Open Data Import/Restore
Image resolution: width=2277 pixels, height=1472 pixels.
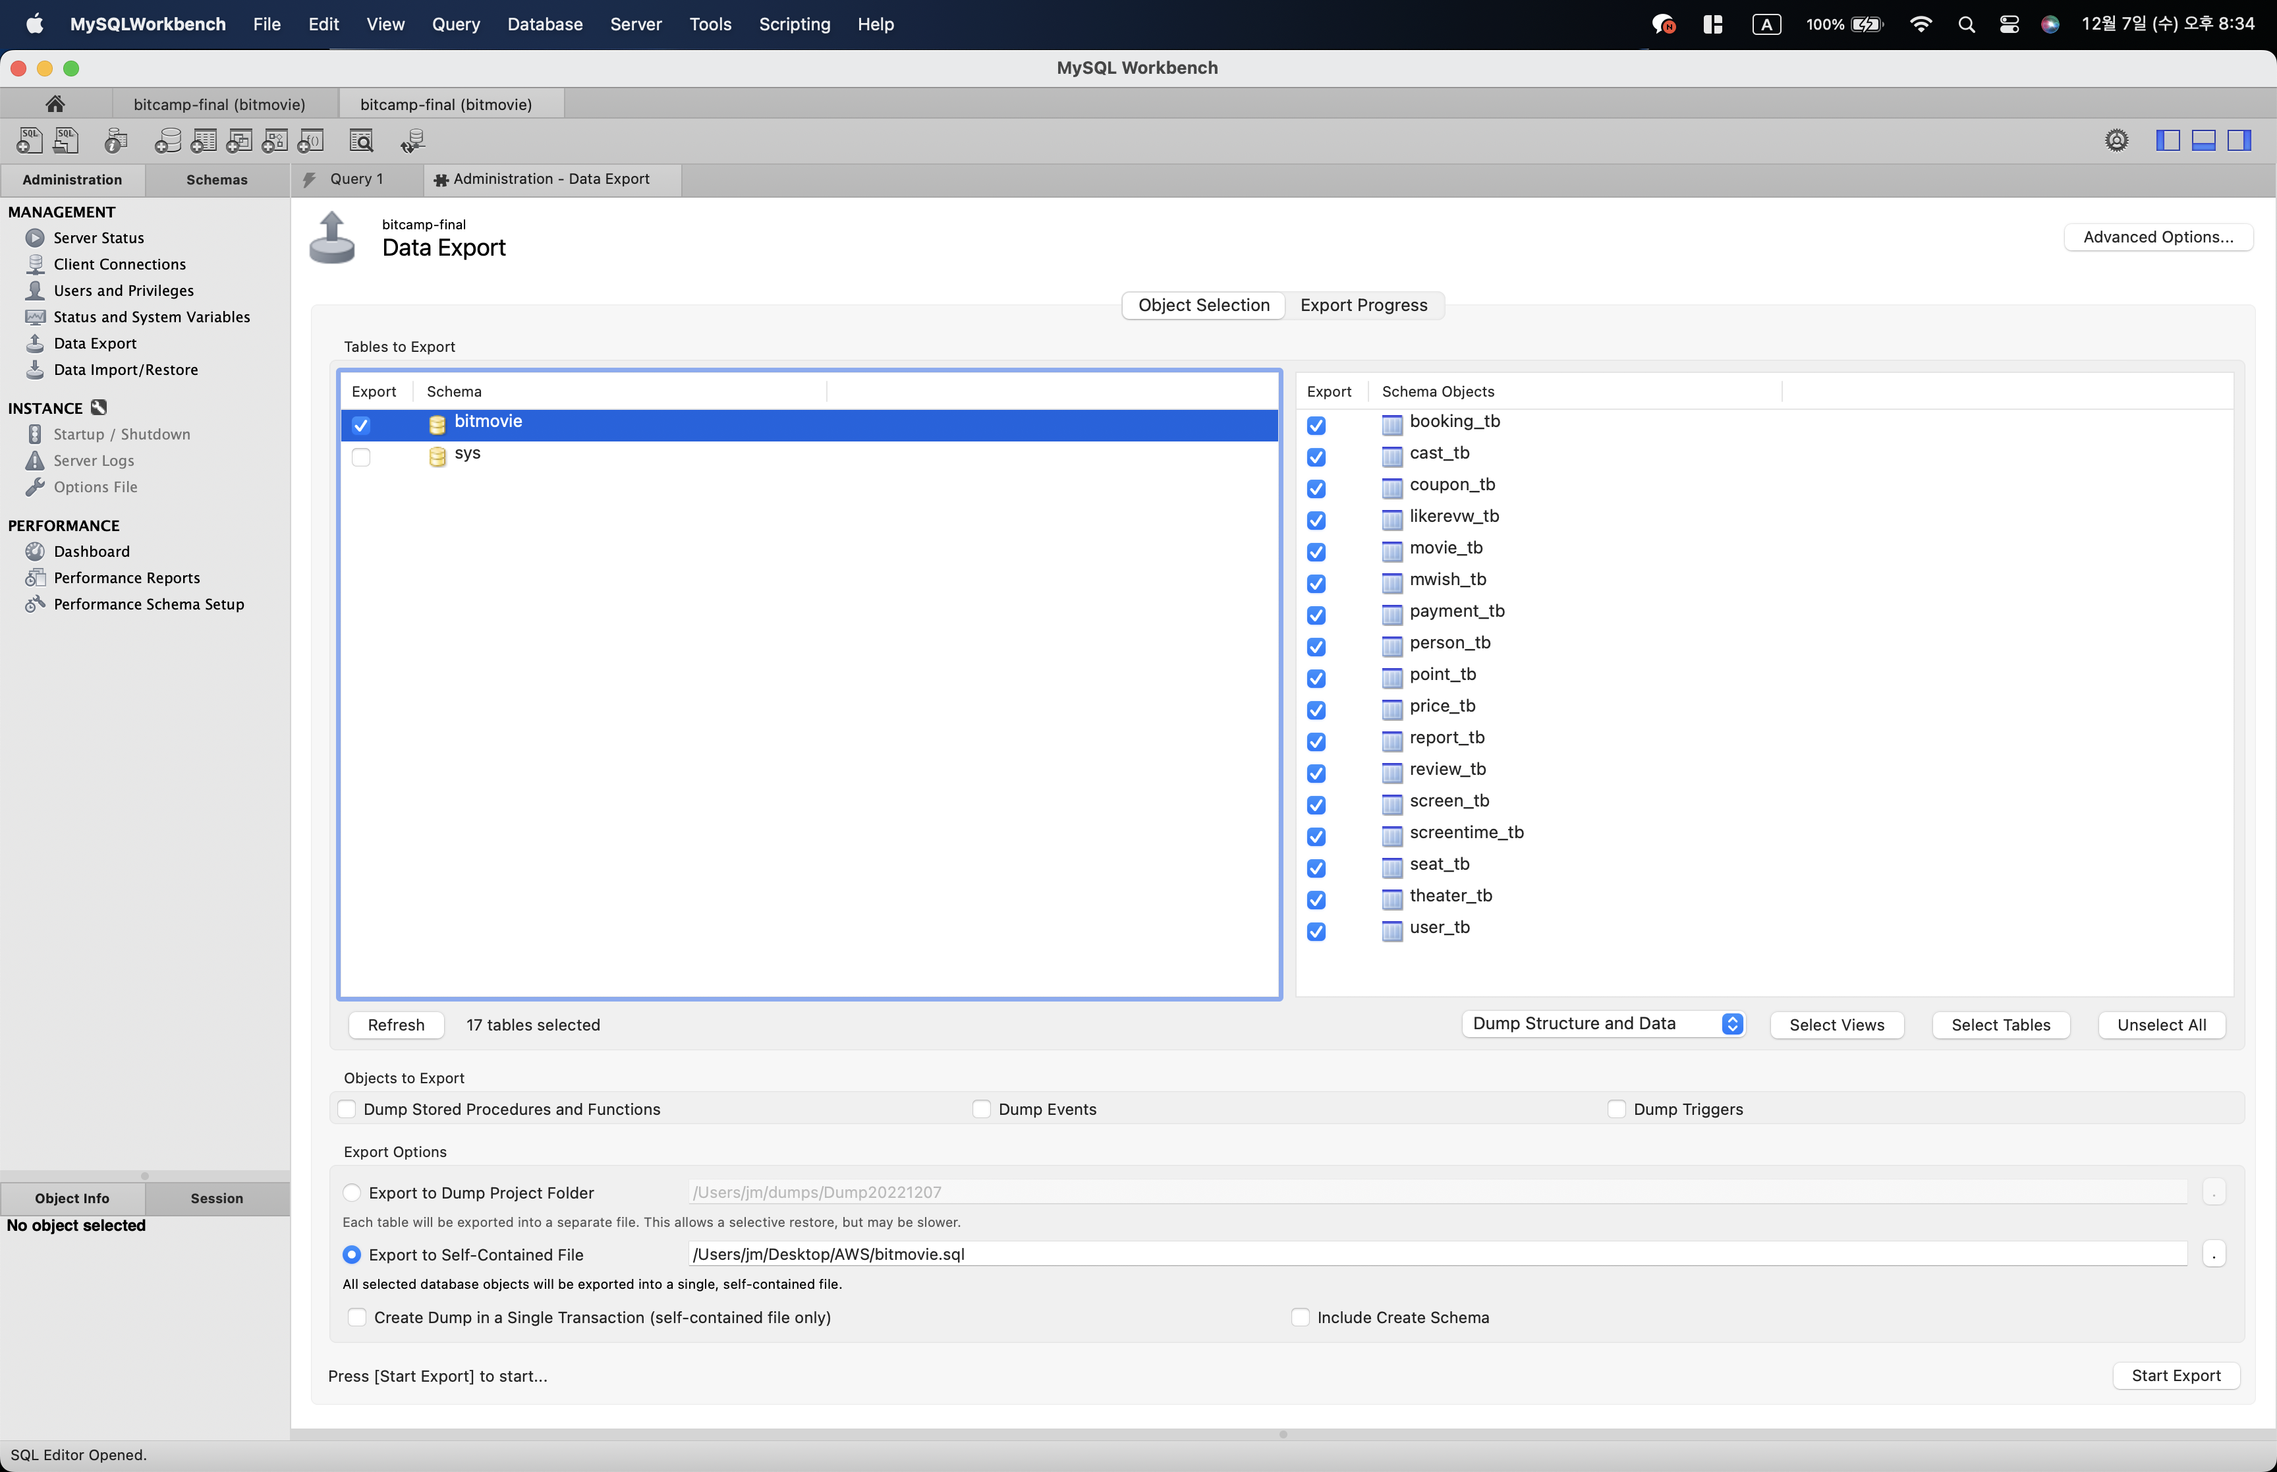pyautogui.click(x=125, y=370)
